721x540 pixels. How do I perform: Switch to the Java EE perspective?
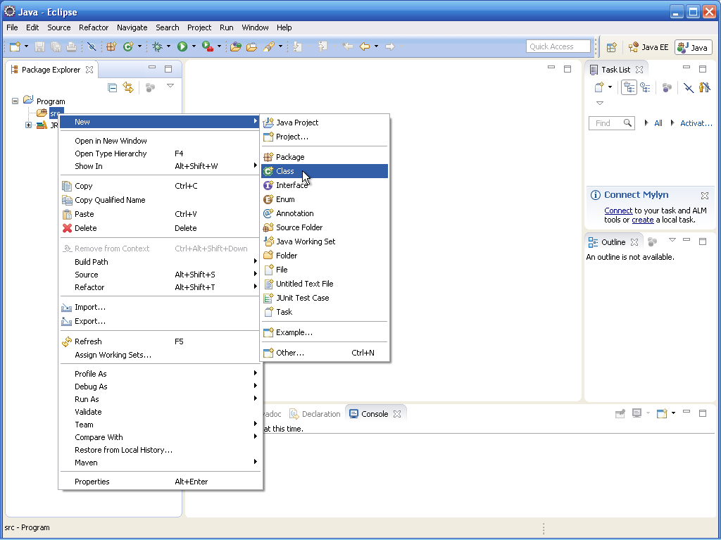pyautogui.click(x=648, y=47)
